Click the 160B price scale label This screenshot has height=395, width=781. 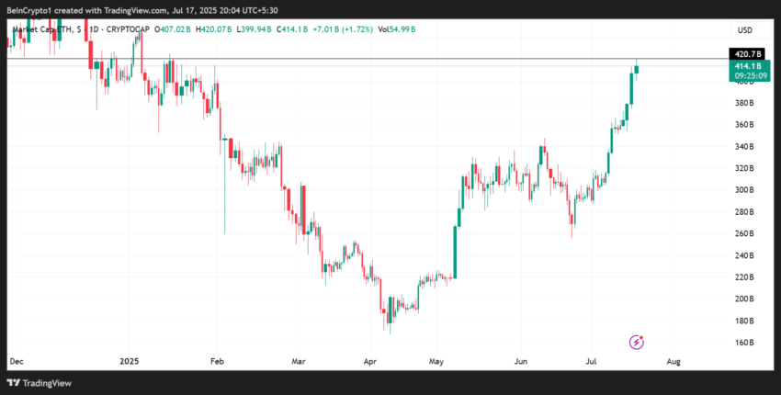pos(744,343)
